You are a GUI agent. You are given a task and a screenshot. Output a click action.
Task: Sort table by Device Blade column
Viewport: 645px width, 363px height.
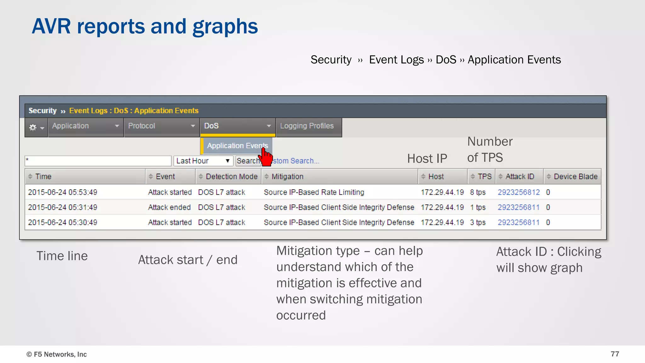(572, 176)
